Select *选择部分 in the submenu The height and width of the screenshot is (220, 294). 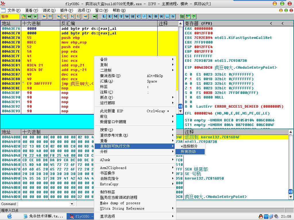[x=190, y=146]
